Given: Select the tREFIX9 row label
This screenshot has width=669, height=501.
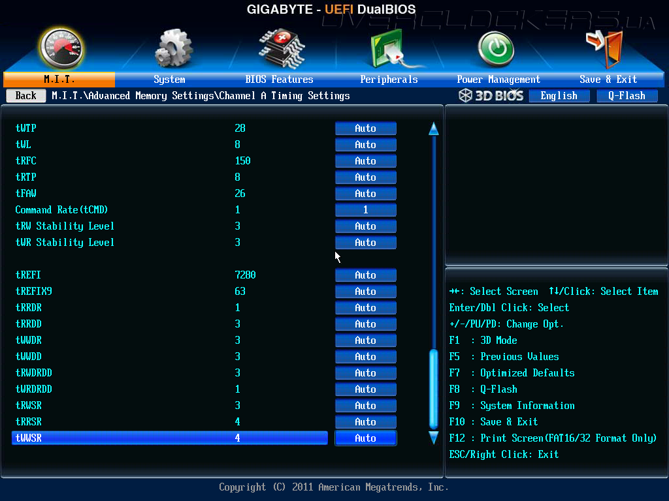Looking at the screenshot, I should (x=34, y=291).
